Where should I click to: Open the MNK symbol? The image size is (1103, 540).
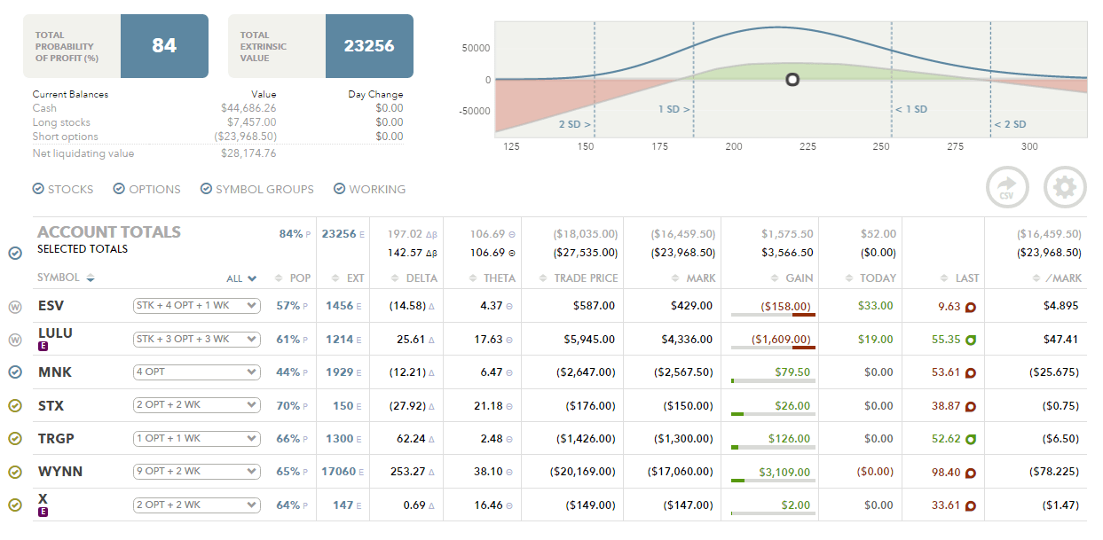point(54,372)
